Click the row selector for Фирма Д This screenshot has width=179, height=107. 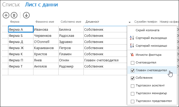click(5, 42)
